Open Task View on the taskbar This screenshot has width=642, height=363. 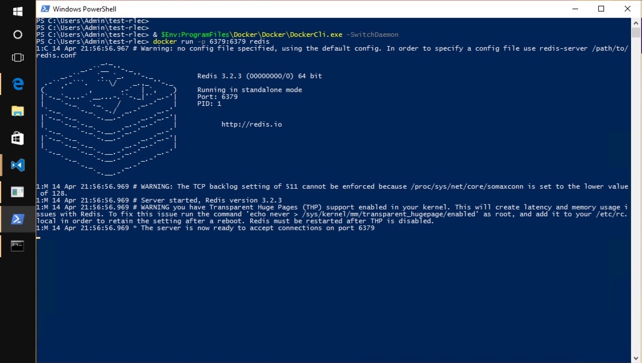[x=18, y=58]
